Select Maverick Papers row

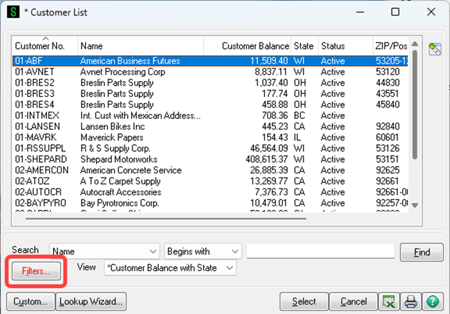pyautogui.click(x=210, y=137)
